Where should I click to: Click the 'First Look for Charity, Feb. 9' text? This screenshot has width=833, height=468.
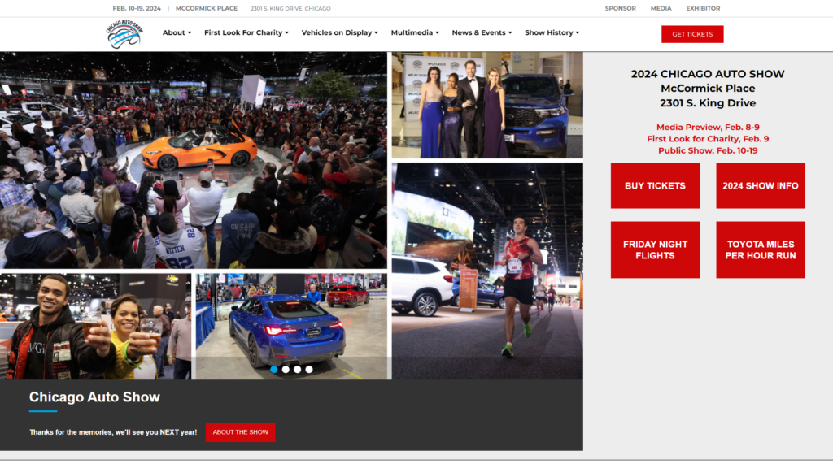coord(708,139)
